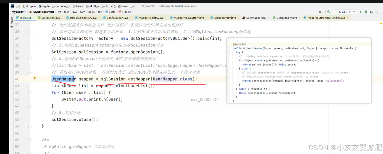383x154 pixels.
Task: Click the java breadcrumb
Action: pyautogui.click(x=74, y=12)
